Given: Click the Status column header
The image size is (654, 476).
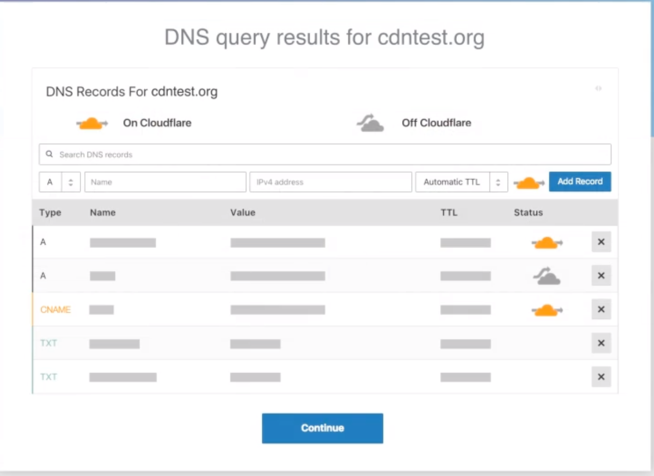Looking at the screenshot, I should point(528,212).
